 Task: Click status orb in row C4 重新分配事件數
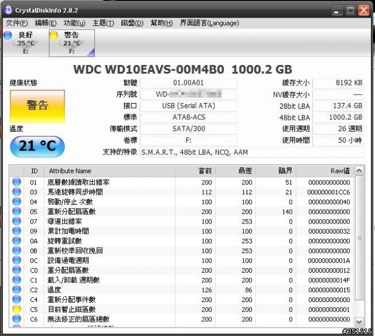(17, 300)
